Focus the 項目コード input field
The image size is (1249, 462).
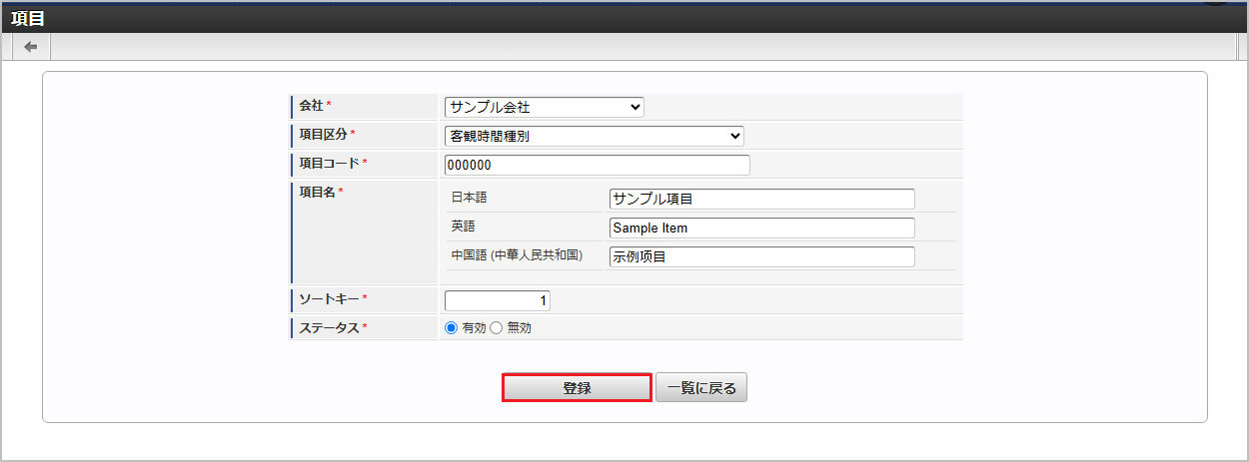(x=597, y=165)
